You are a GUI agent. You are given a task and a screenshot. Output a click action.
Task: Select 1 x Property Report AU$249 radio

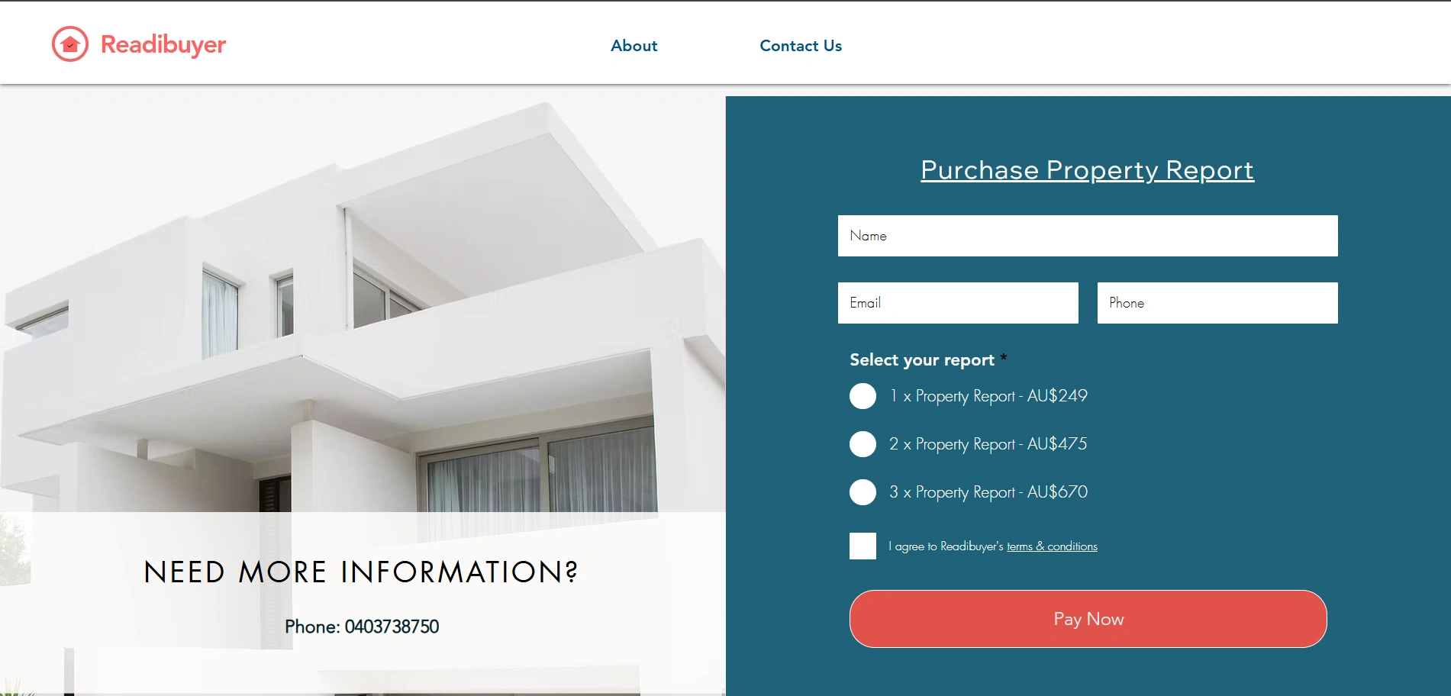tap(863, 396)
